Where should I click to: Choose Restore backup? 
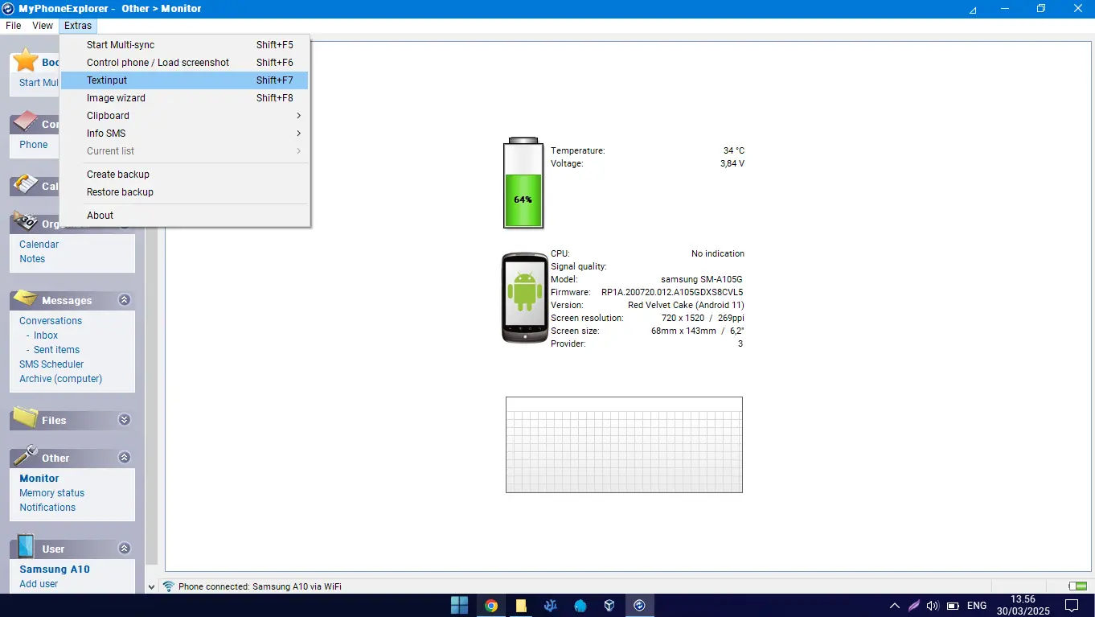[184, 192]
